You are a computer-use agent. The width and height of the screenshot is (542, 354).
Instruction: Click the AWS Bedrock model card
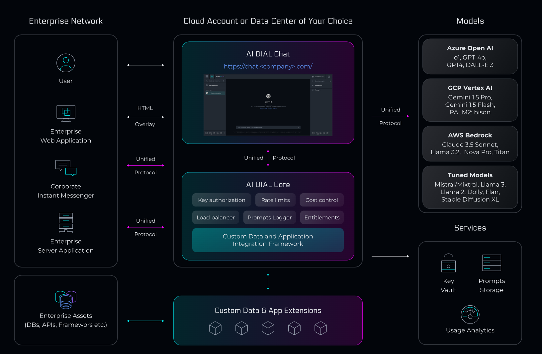tap(470, 144)
